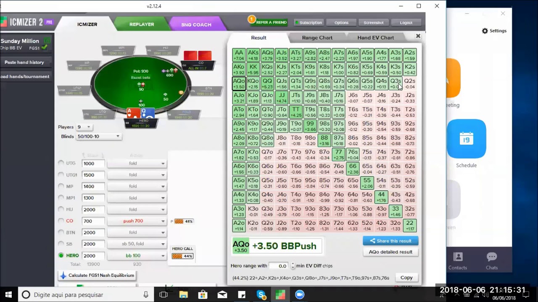Select the UTG radio button
538x302 pixels.
61,163
